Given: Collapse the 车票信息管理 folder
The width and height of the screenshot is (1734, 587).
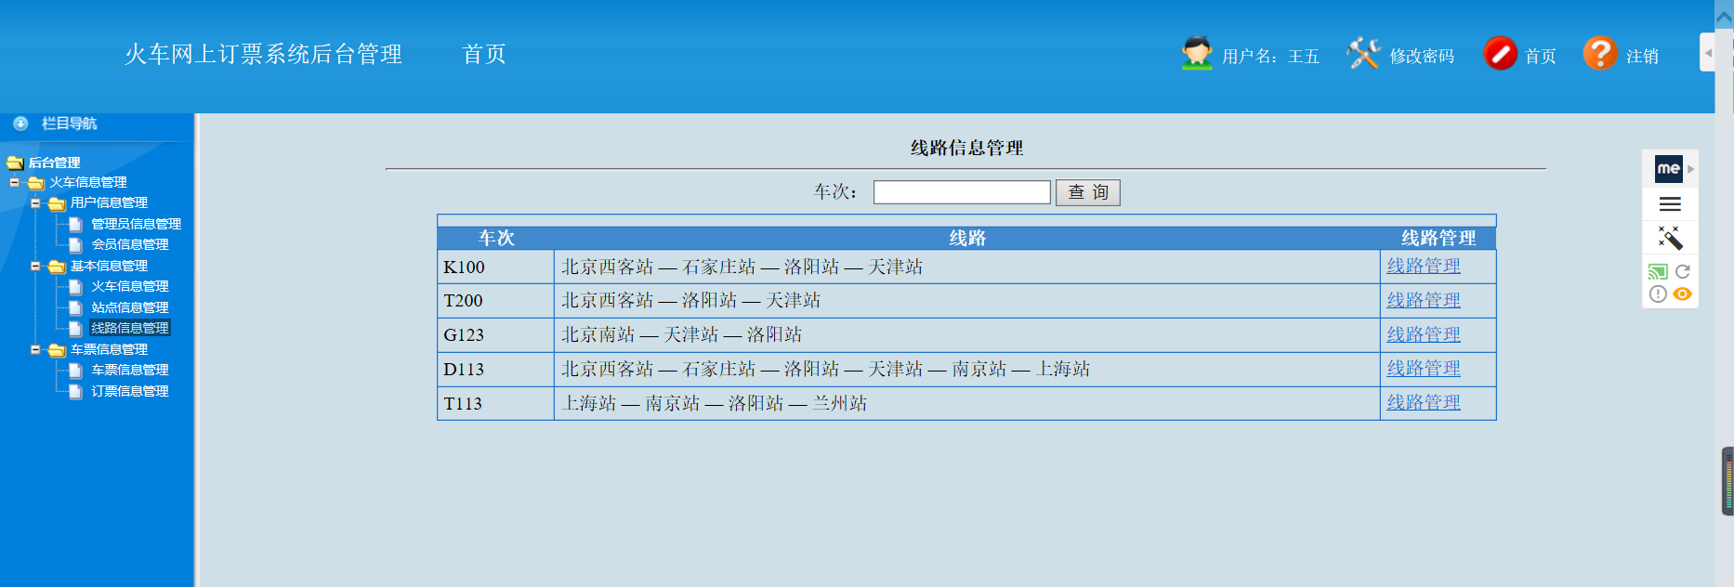Looking at the screenshot, I should tap(35, 349).
